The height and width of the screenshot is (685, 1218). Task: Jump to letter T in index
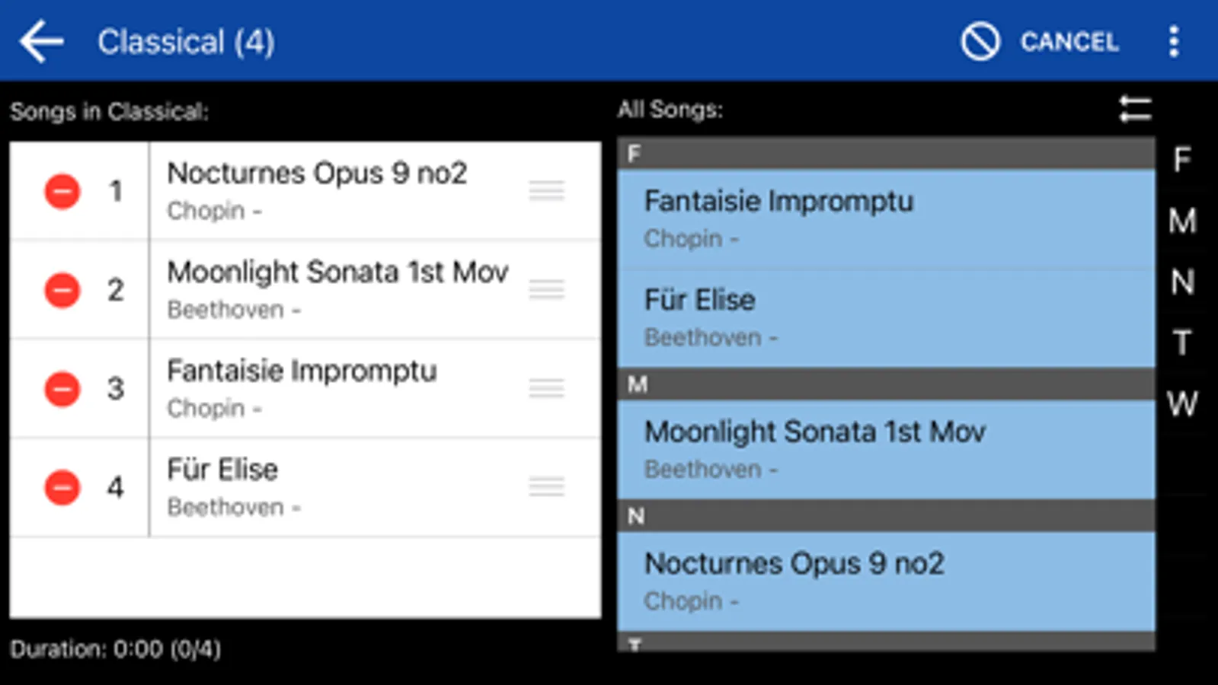(1181, 343)
